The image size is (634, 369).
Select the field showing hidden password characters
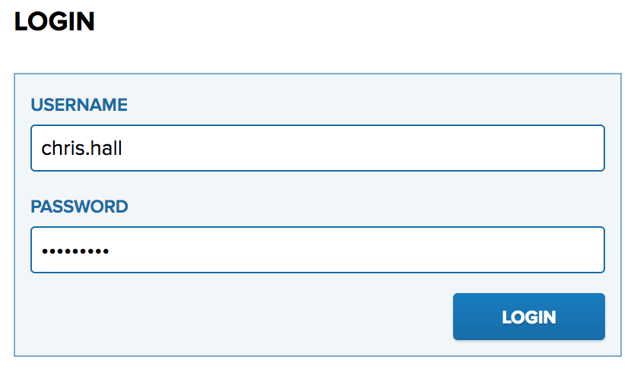pyautogui.click(x=318, y=250)
